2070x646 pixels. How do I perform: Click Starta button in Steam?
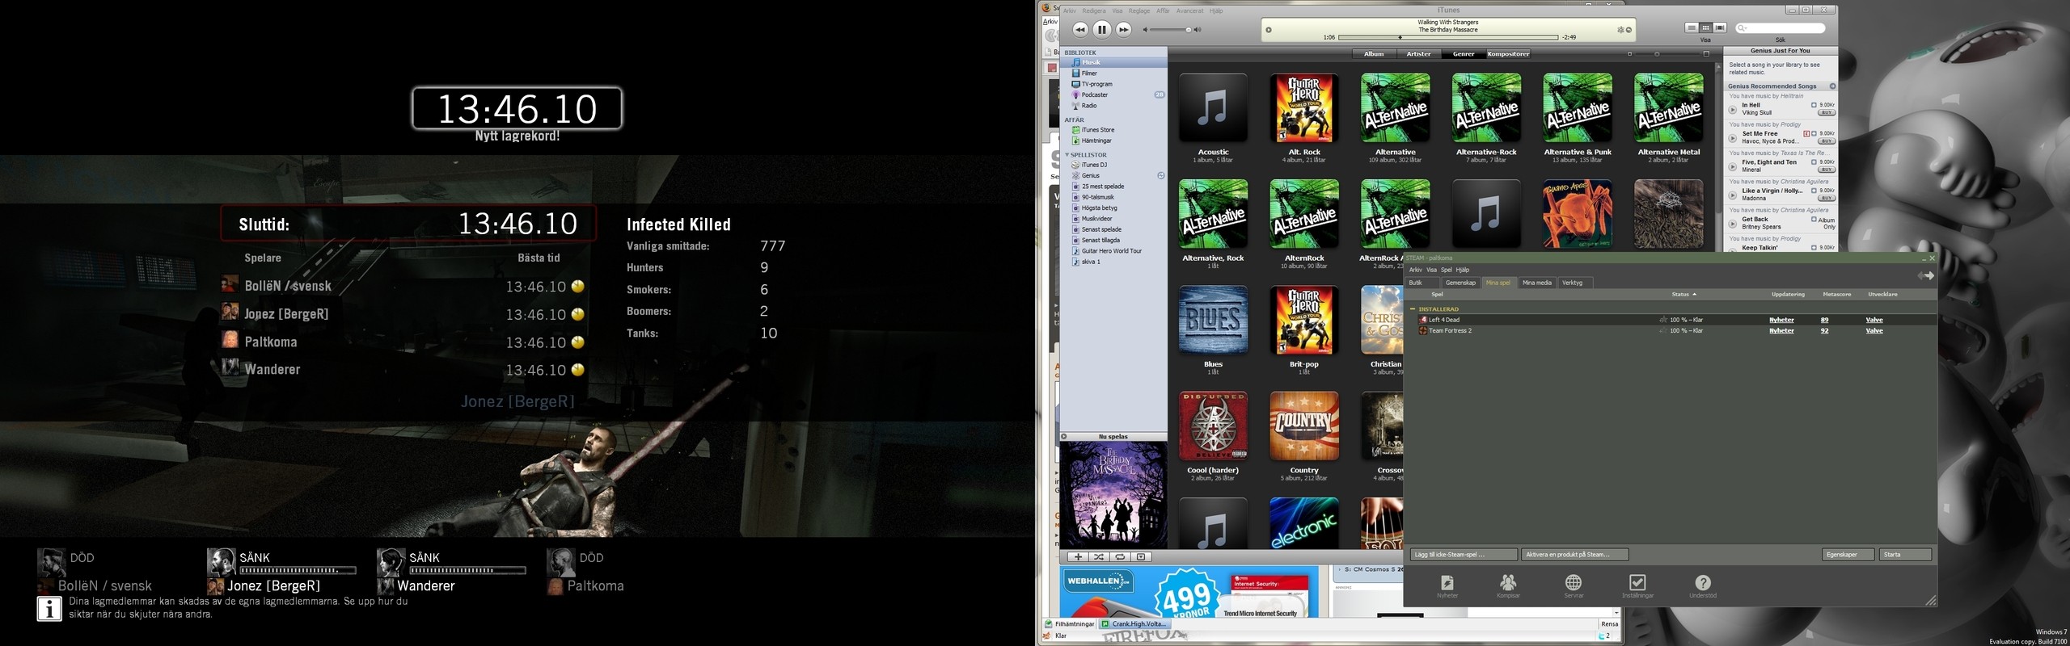[x=1905, y=555]
